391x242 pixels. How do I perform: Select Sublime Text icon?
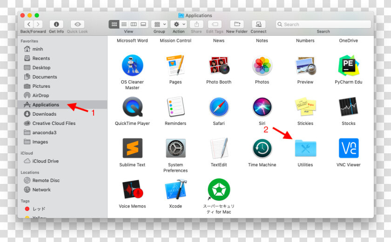tap(132, 148)
